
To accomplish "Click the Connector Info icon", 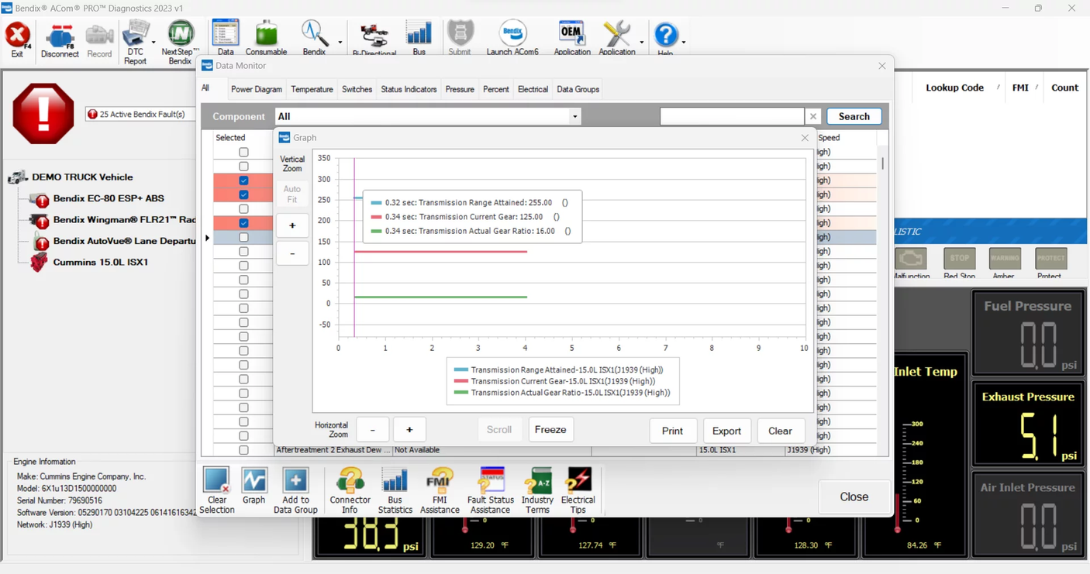I will (350, 490).
